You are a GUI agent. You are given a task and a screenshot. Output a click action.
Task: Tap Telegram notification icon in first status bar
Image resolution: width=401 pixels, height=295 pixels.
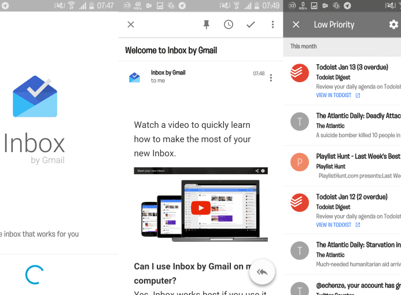pos(5,6)
